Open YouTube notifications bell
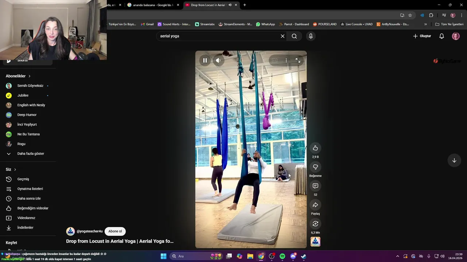This screenshot has height=262, width=467. (x=441, y=36)
